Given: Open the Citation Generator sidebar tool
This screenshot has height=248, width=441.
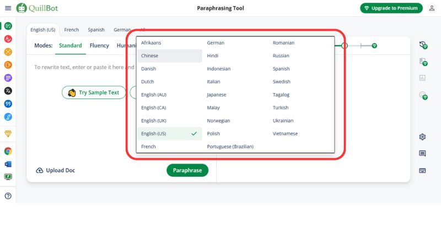Looking at the screenshot, I should (8, 104).
